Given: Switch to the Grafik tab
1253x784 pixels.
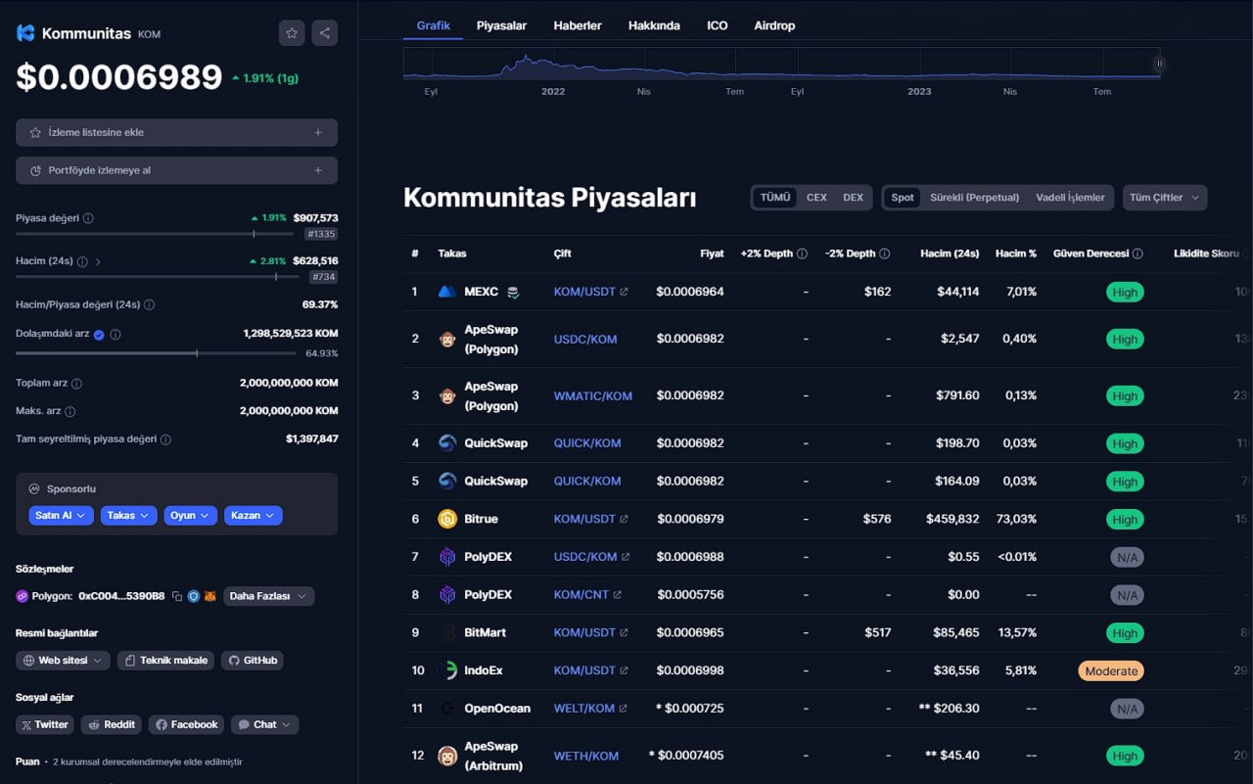Looking at the screenshot, I should [x=433, y=25].
